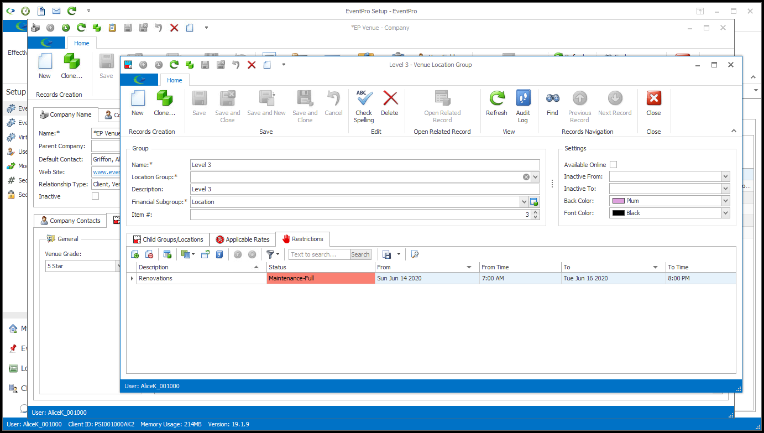Open the To column header filter arrow

[x=656, y=267]
